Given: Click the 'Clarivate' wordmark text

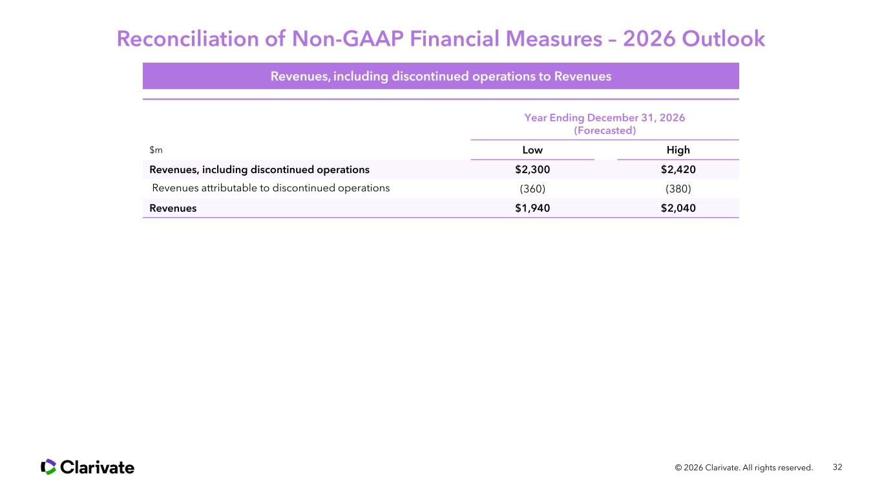Looking at the screenshot, I should [x=98, y=467].
